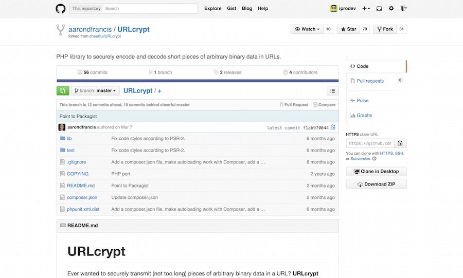Image resolution: width=463 pixels, height=278 pixels.
Task: Switch clone URL to SSH
Action: pos(399,153)
